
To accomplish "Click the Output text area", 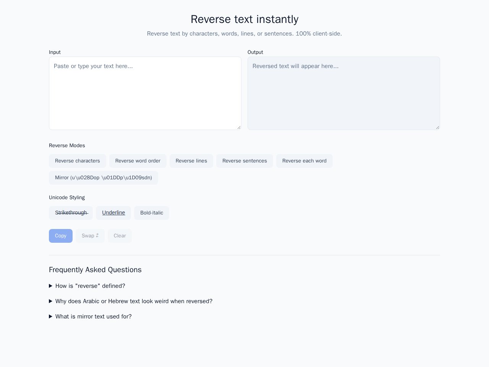I will 344,93.
